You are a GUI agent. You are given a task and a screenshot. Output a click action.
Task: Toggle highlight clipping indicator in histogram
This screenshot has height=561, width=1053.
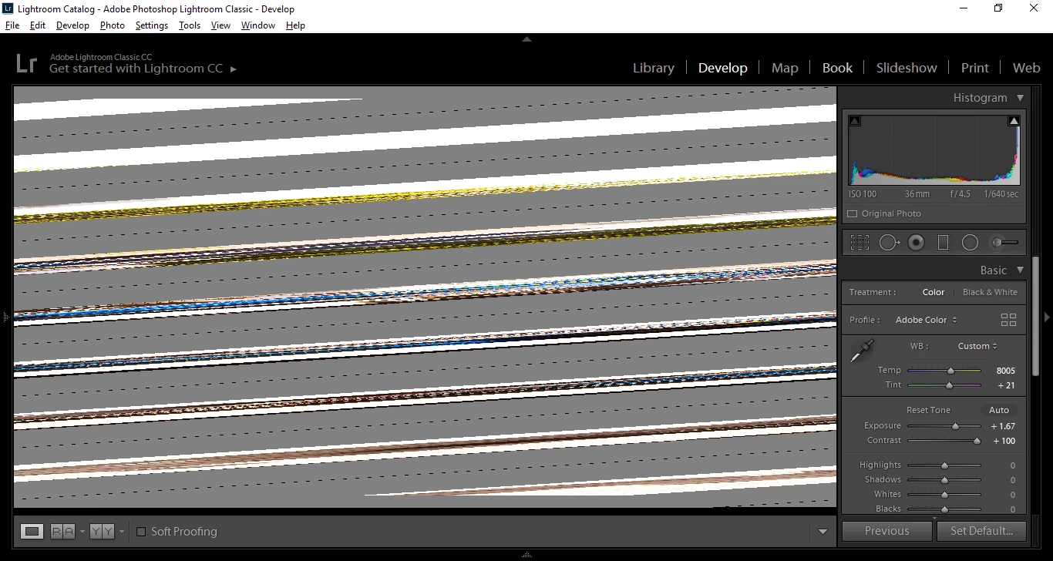[1014, 121]
